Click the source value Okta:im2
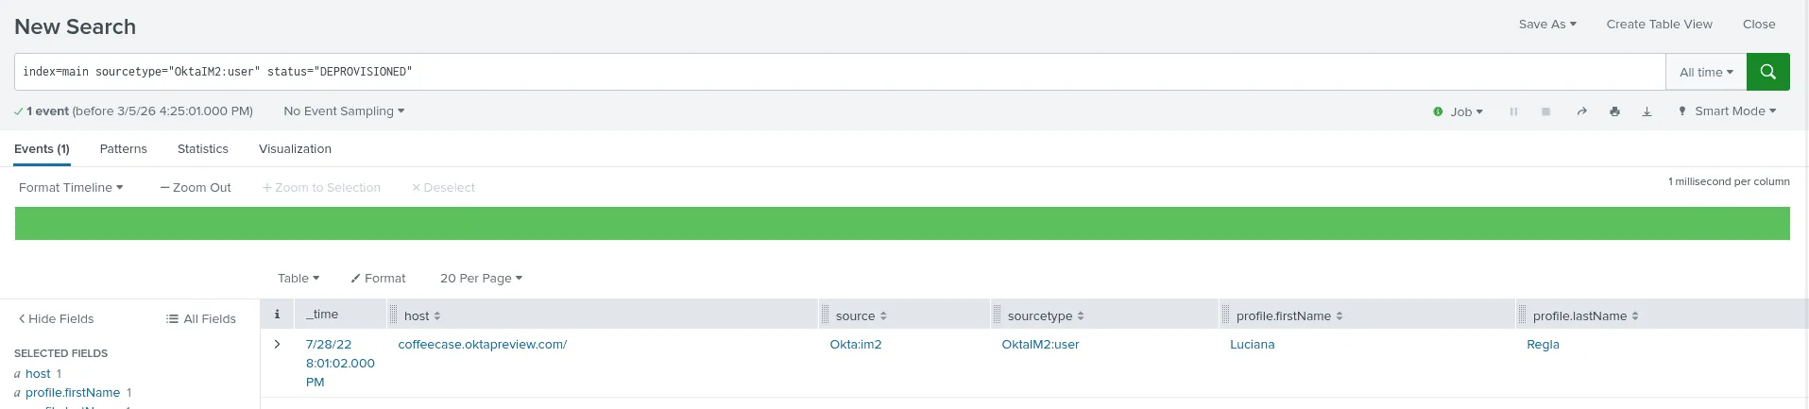The image size is (1809, 409). coord(856,345)
